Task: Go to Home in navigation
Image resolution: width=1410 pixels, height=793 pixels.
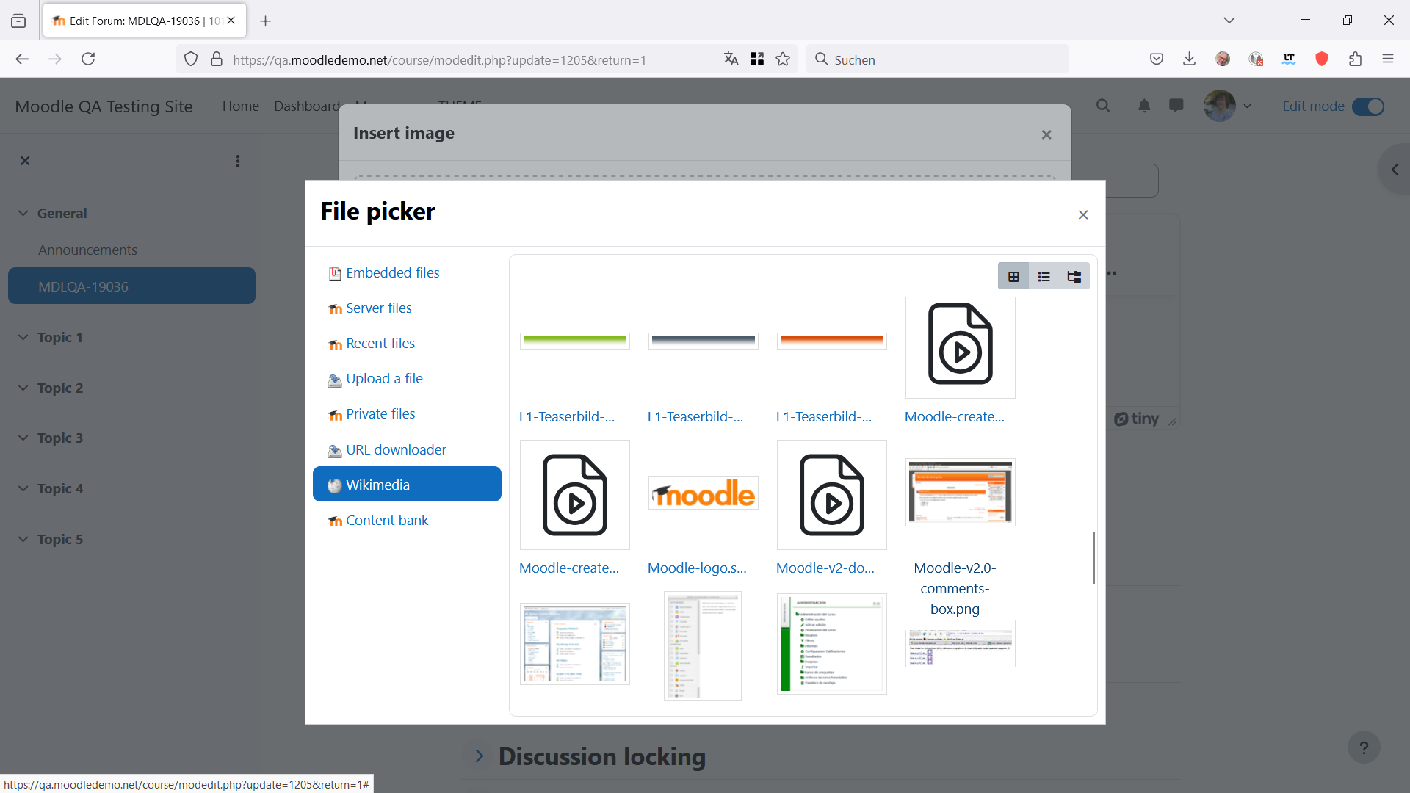Action: click(x=241, y=106)
